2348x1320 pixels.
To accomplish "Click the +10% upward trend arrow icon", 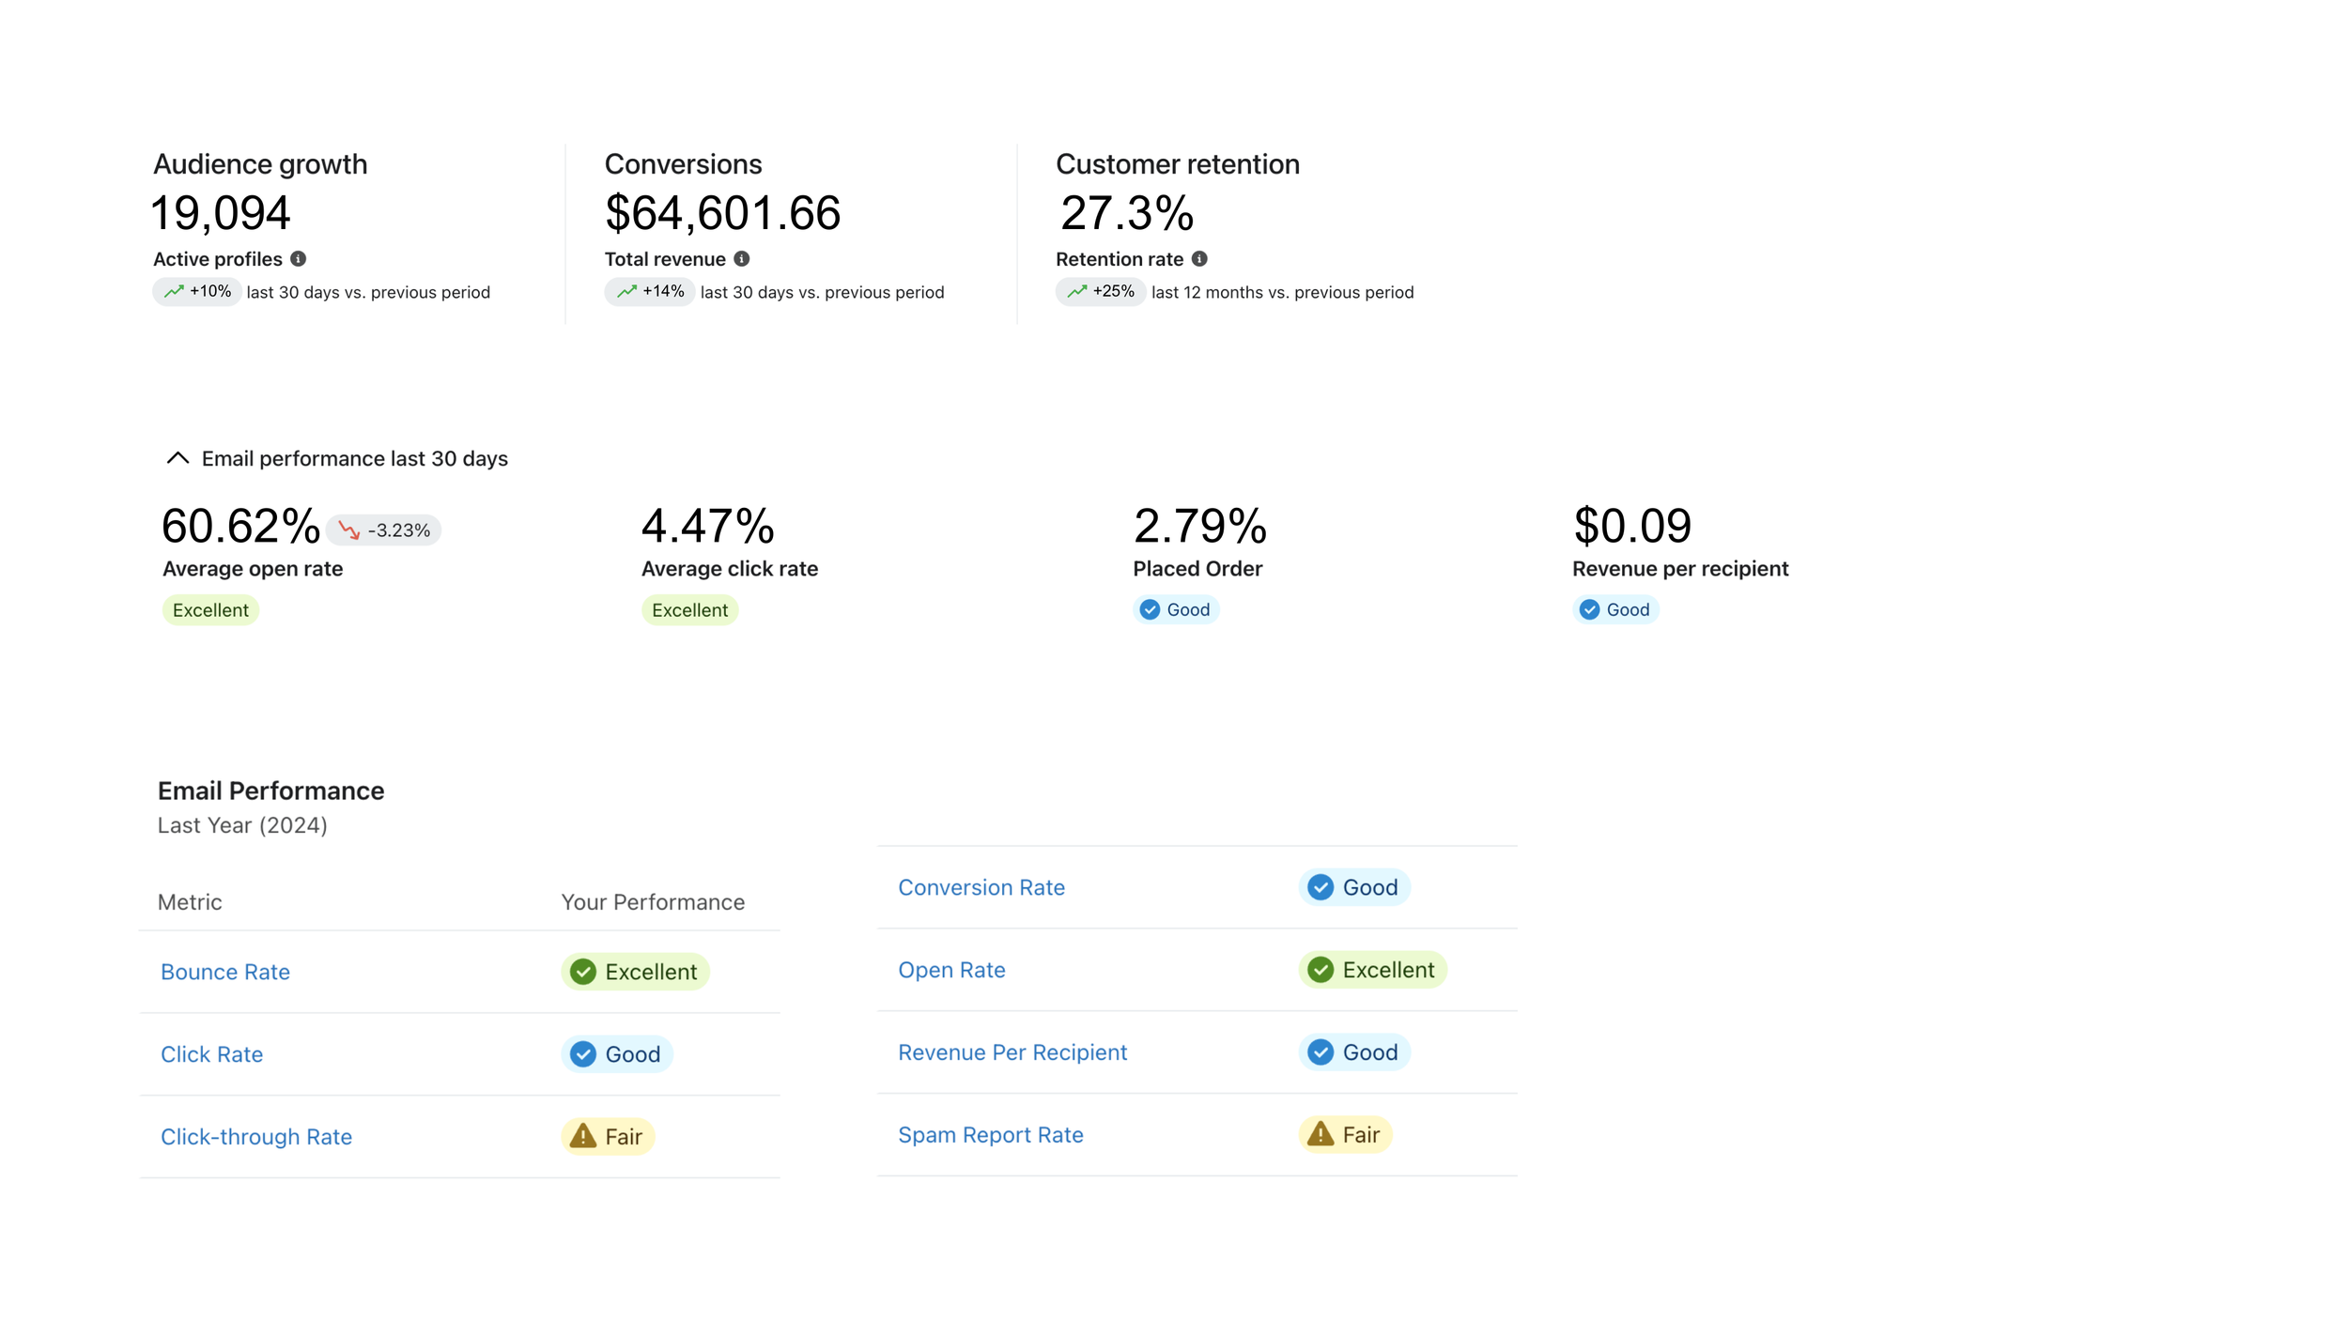I will tap(174, 292).
